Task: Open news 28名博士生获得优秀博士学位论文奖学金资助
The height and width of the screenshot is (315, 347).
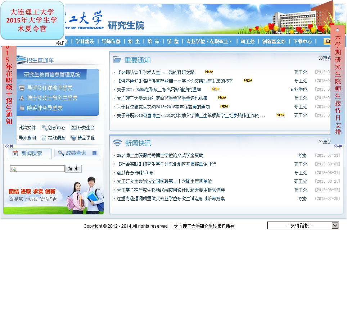Action: [x=160, y=155]
